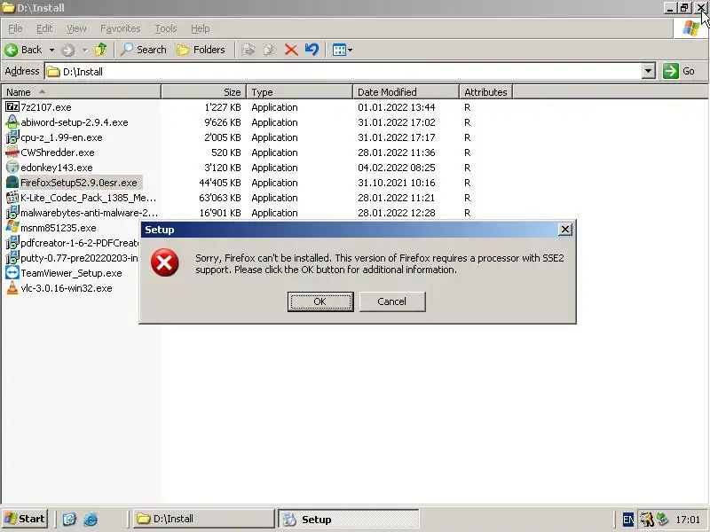Click the 44'405 KB size cell

coord(220,183)
